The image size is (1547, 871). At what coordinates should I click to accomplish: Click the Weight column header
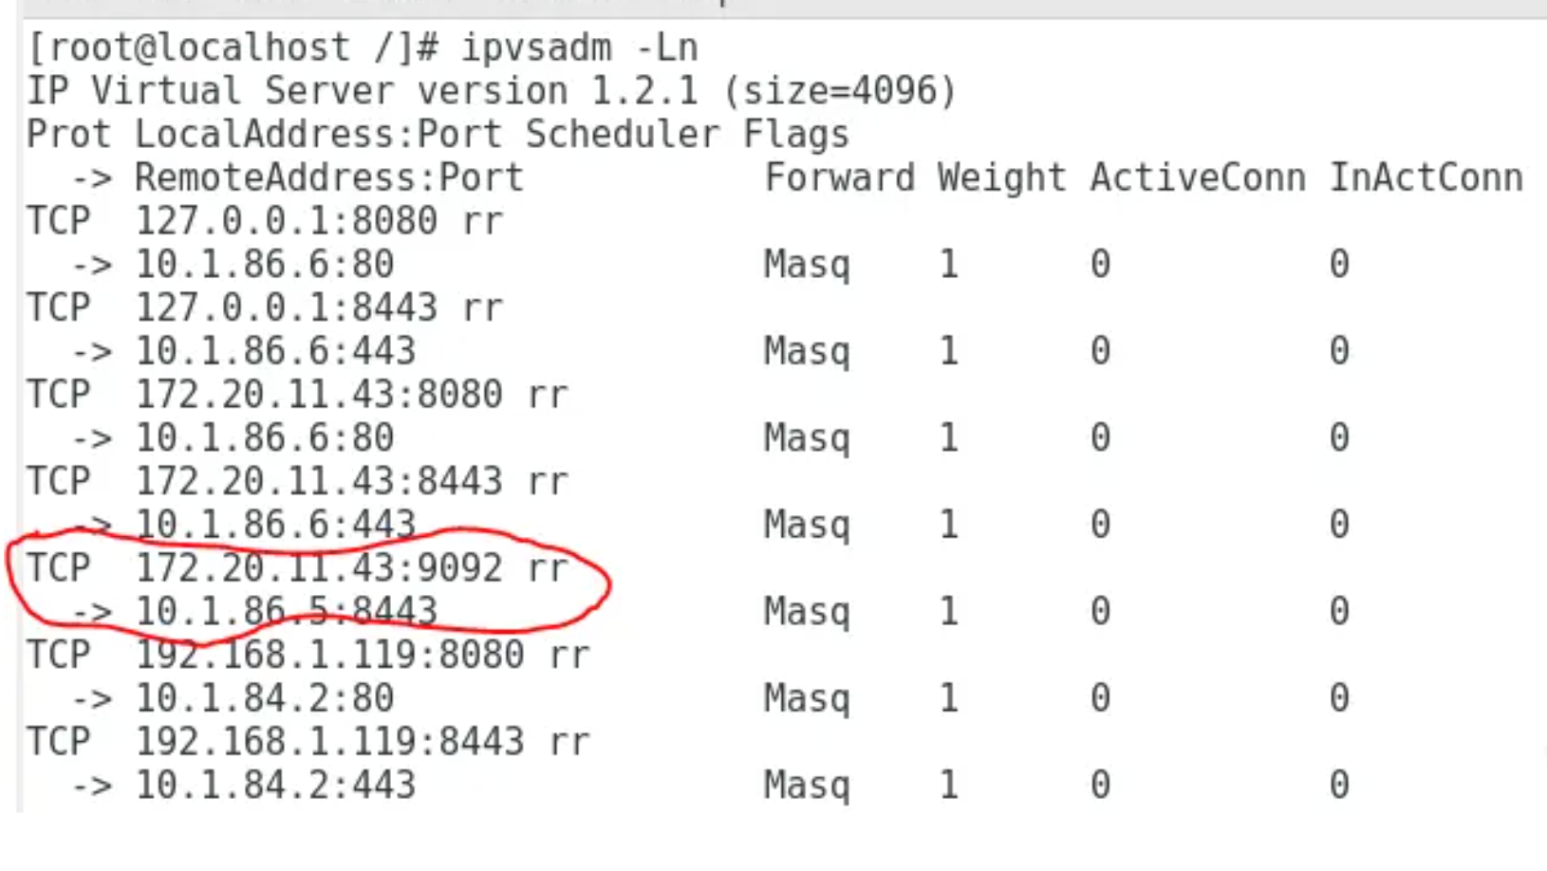tap(1002, 177)
